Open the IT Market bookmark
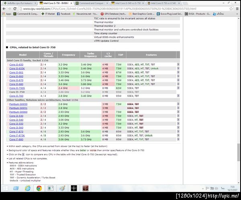Screen dimensions: 241x200 click(48, 14)
